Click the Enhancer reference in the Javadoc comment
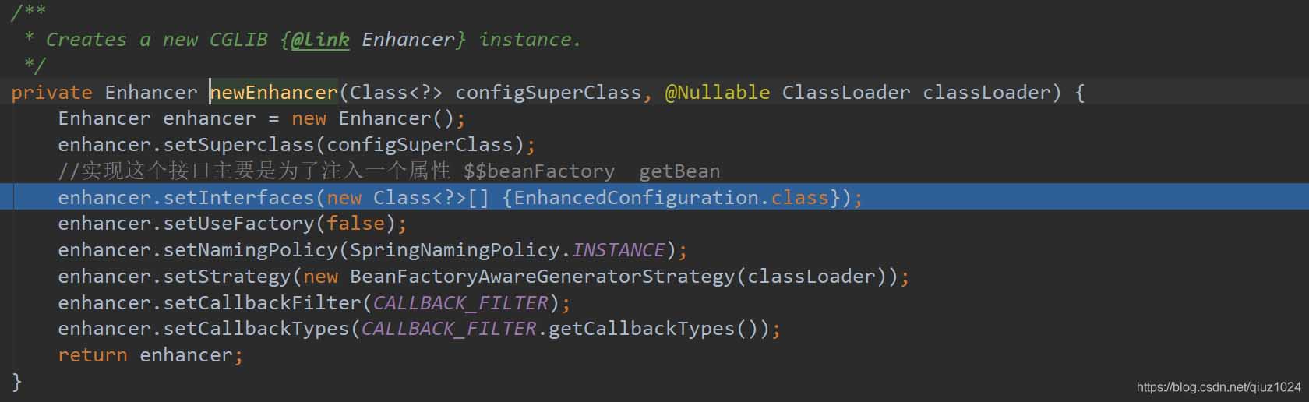 [408, 40]
